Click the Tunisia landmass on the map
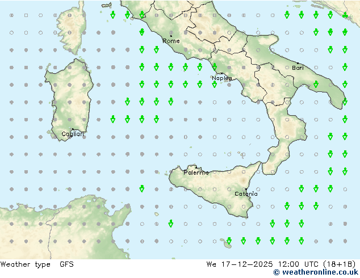Image resolution: width=360 pixels, height=278 pixels. click(x=87, y=227)
